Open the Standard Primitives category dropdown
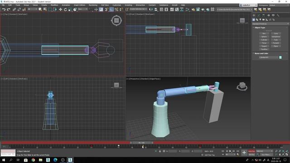The height and width of the screenshot is (163, 290). [x=271, y=24]
